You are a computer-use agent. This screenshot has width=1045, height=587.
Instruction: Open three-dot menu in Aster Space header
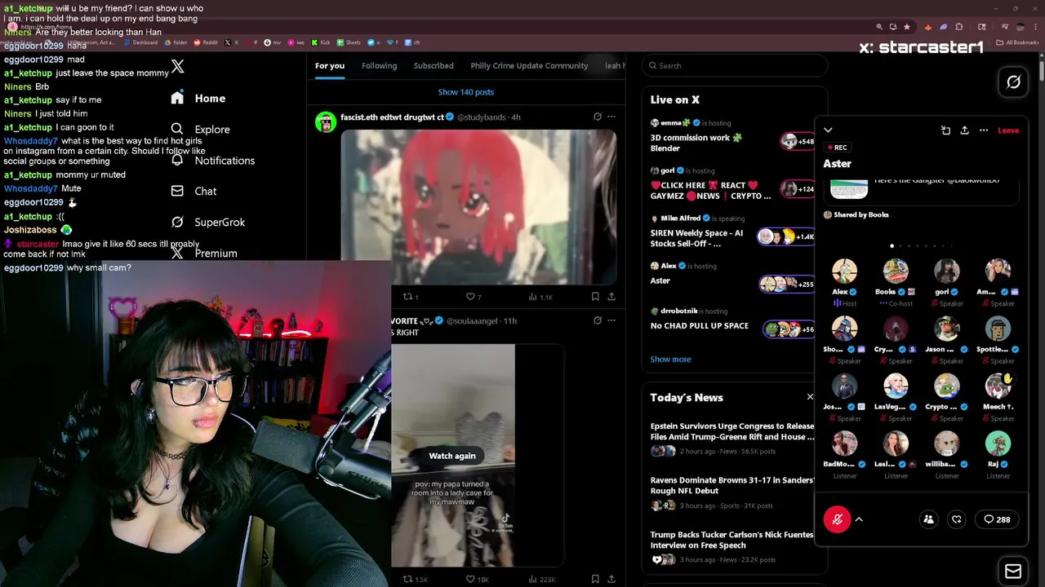pos(984,130)
